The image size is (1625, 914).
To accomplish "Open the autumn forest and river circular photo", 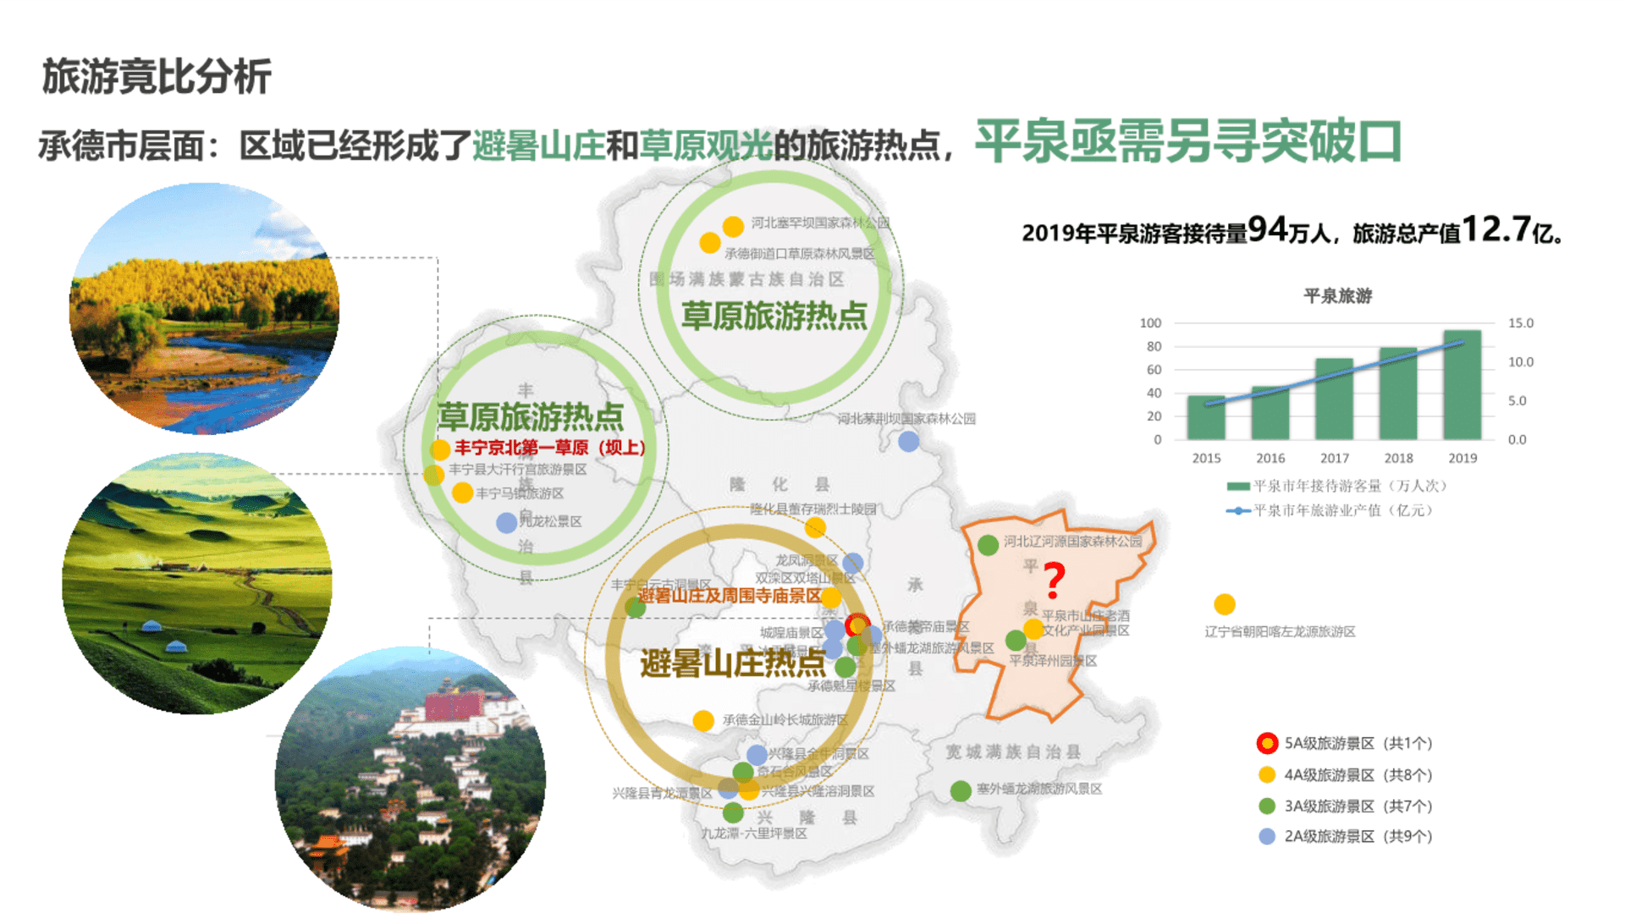I will point(204,309).
